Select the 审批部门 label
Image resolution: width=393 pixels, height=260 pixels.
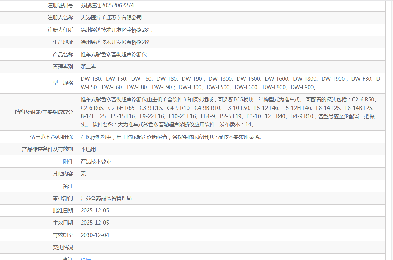(x=63, y=198)
